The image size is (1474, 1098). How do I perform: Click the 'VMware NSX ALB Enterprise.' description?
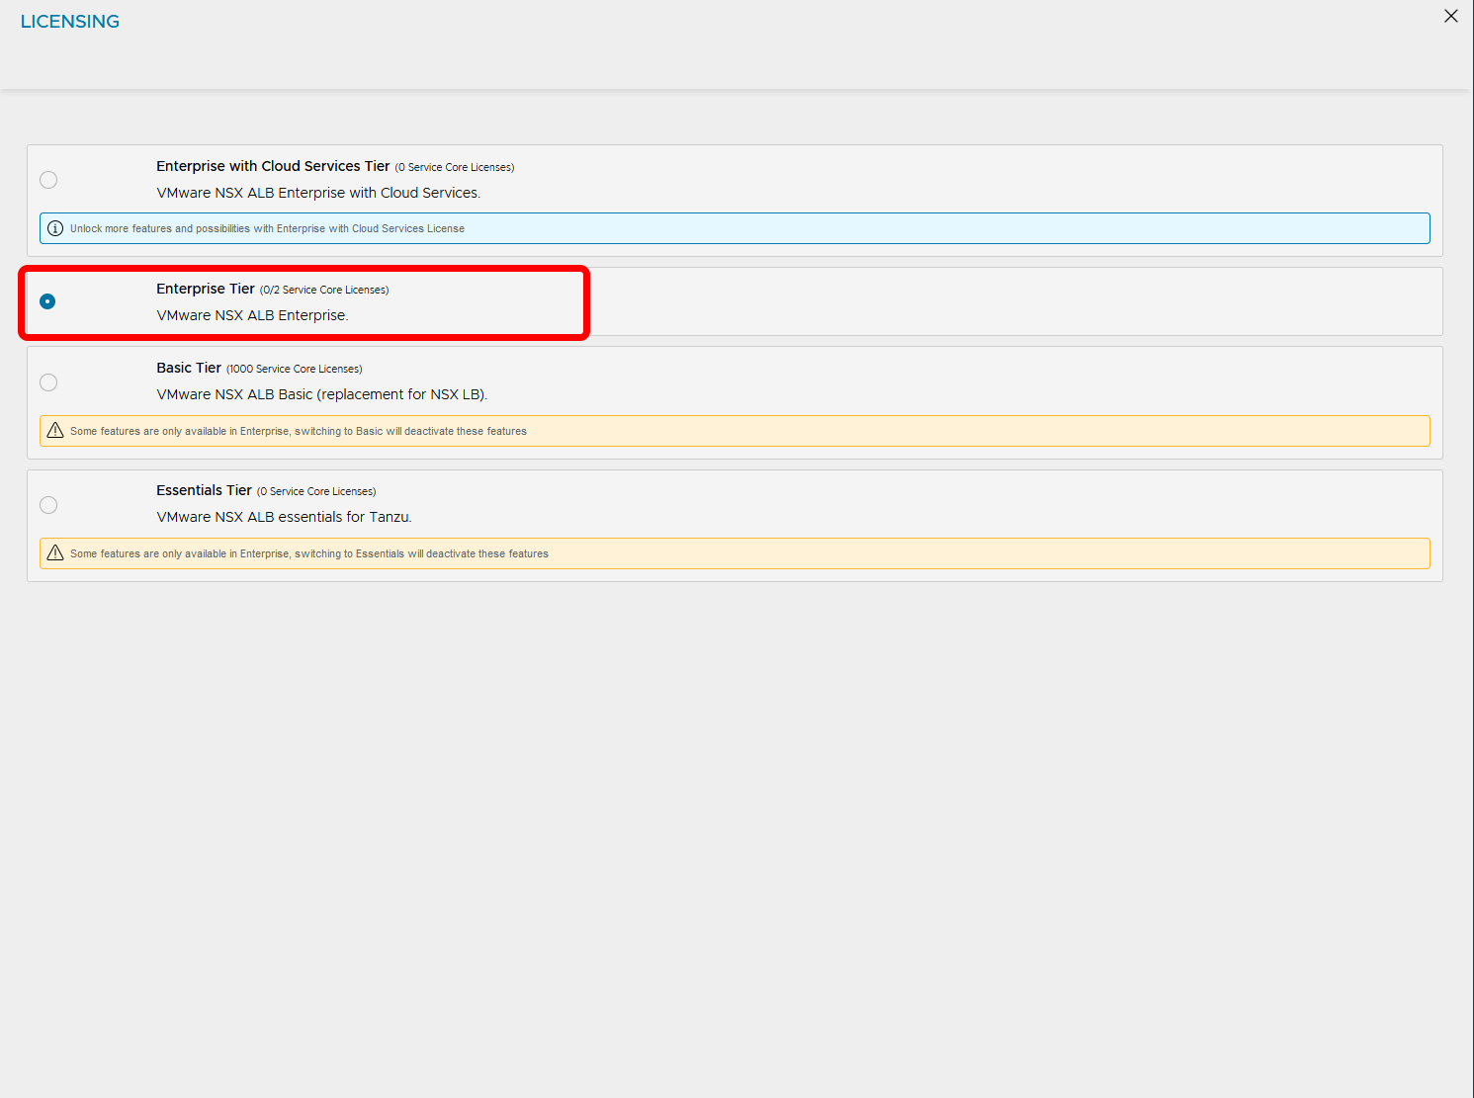(252, 315)
